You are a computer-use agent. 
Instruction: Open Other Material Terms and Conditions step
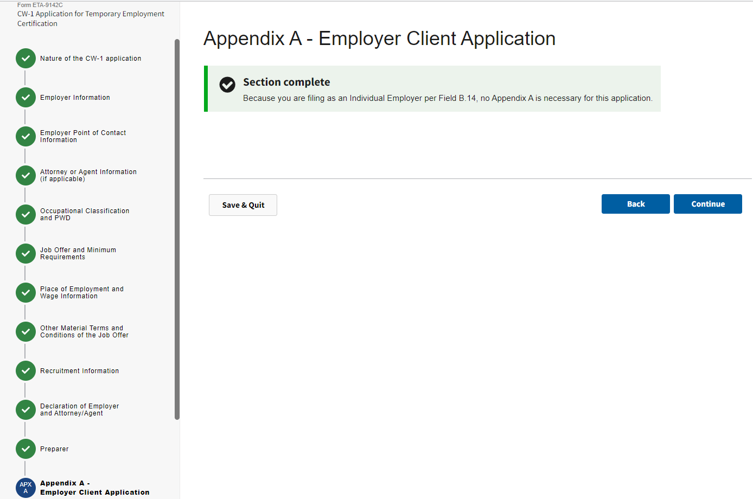(84, 331)
